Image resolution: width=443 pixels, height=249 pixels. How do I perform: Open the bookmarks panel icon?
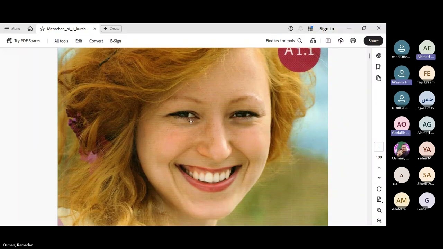click(379, 67)
